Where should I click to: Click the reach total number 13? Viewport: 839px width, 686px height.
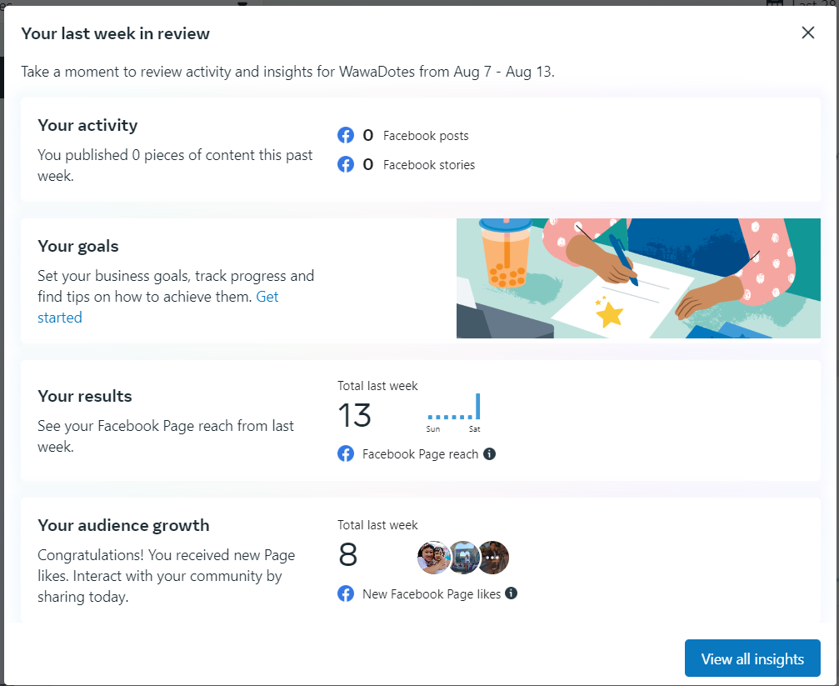pyautogui.click(x=354, y=414)
